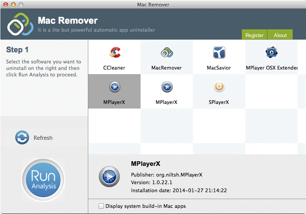This screenshot has width=306, height=214.
Task: Click the Mac Remover header title
Action: (x=68, y=21)
